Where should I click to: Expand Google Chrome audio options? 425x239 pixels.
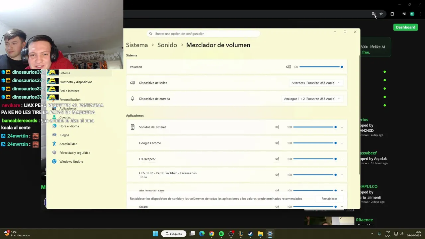pos(342,143)
